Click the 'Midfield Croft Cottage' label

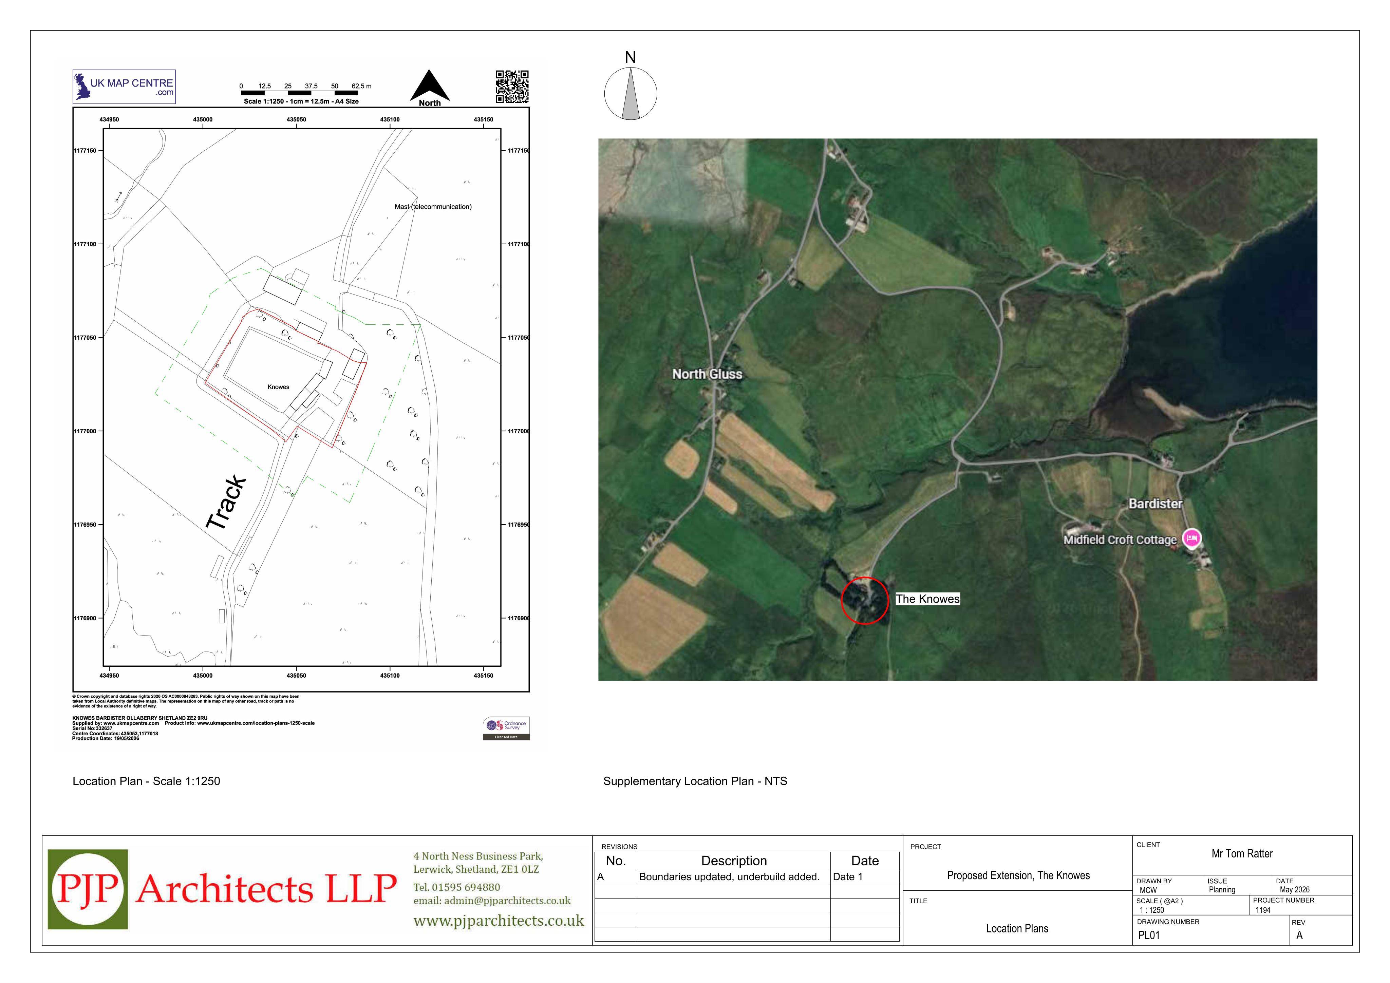(x=1120, y=539)
